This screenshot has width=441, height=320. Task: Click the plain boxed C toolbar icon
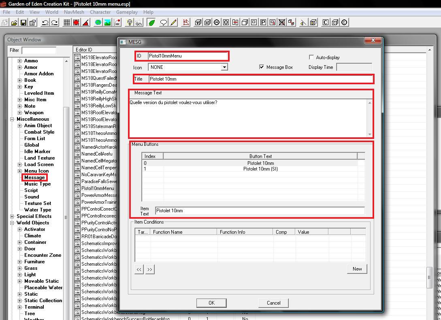[326, 23]
